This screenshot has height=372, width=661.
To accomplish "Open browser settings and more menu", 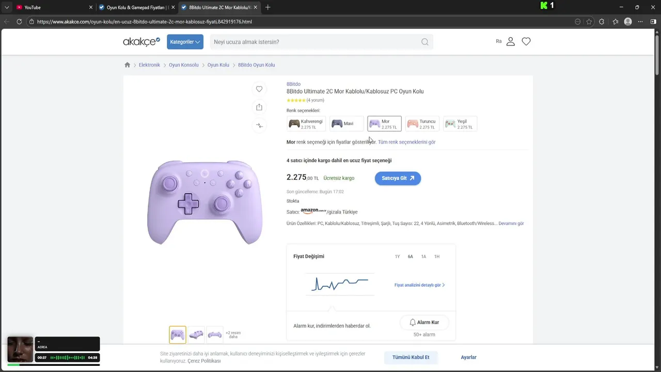I will [640, 22].
